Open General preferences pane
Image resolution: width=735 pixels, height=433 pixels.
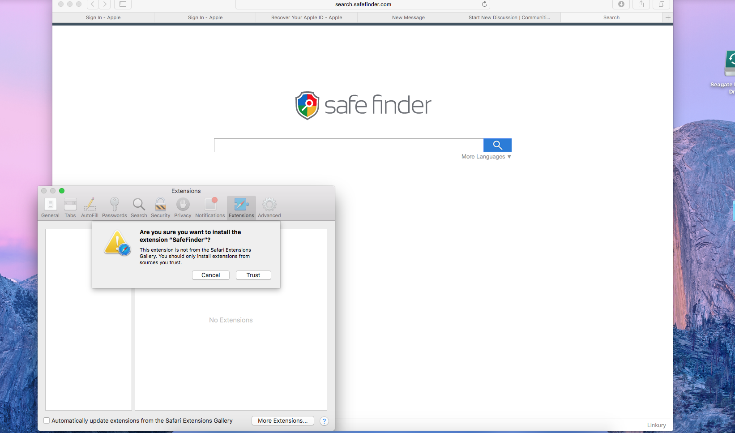click(50, 208)
